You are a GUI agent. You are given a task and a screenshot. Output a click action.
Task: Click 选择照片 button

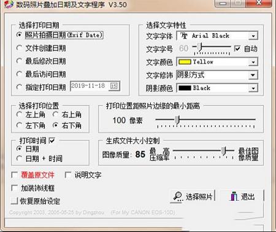193,196
